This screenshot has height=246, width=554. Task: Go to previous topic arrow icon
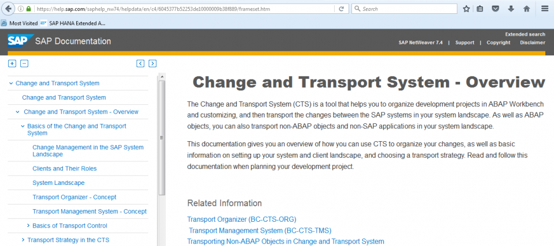(x=140, y=63)
